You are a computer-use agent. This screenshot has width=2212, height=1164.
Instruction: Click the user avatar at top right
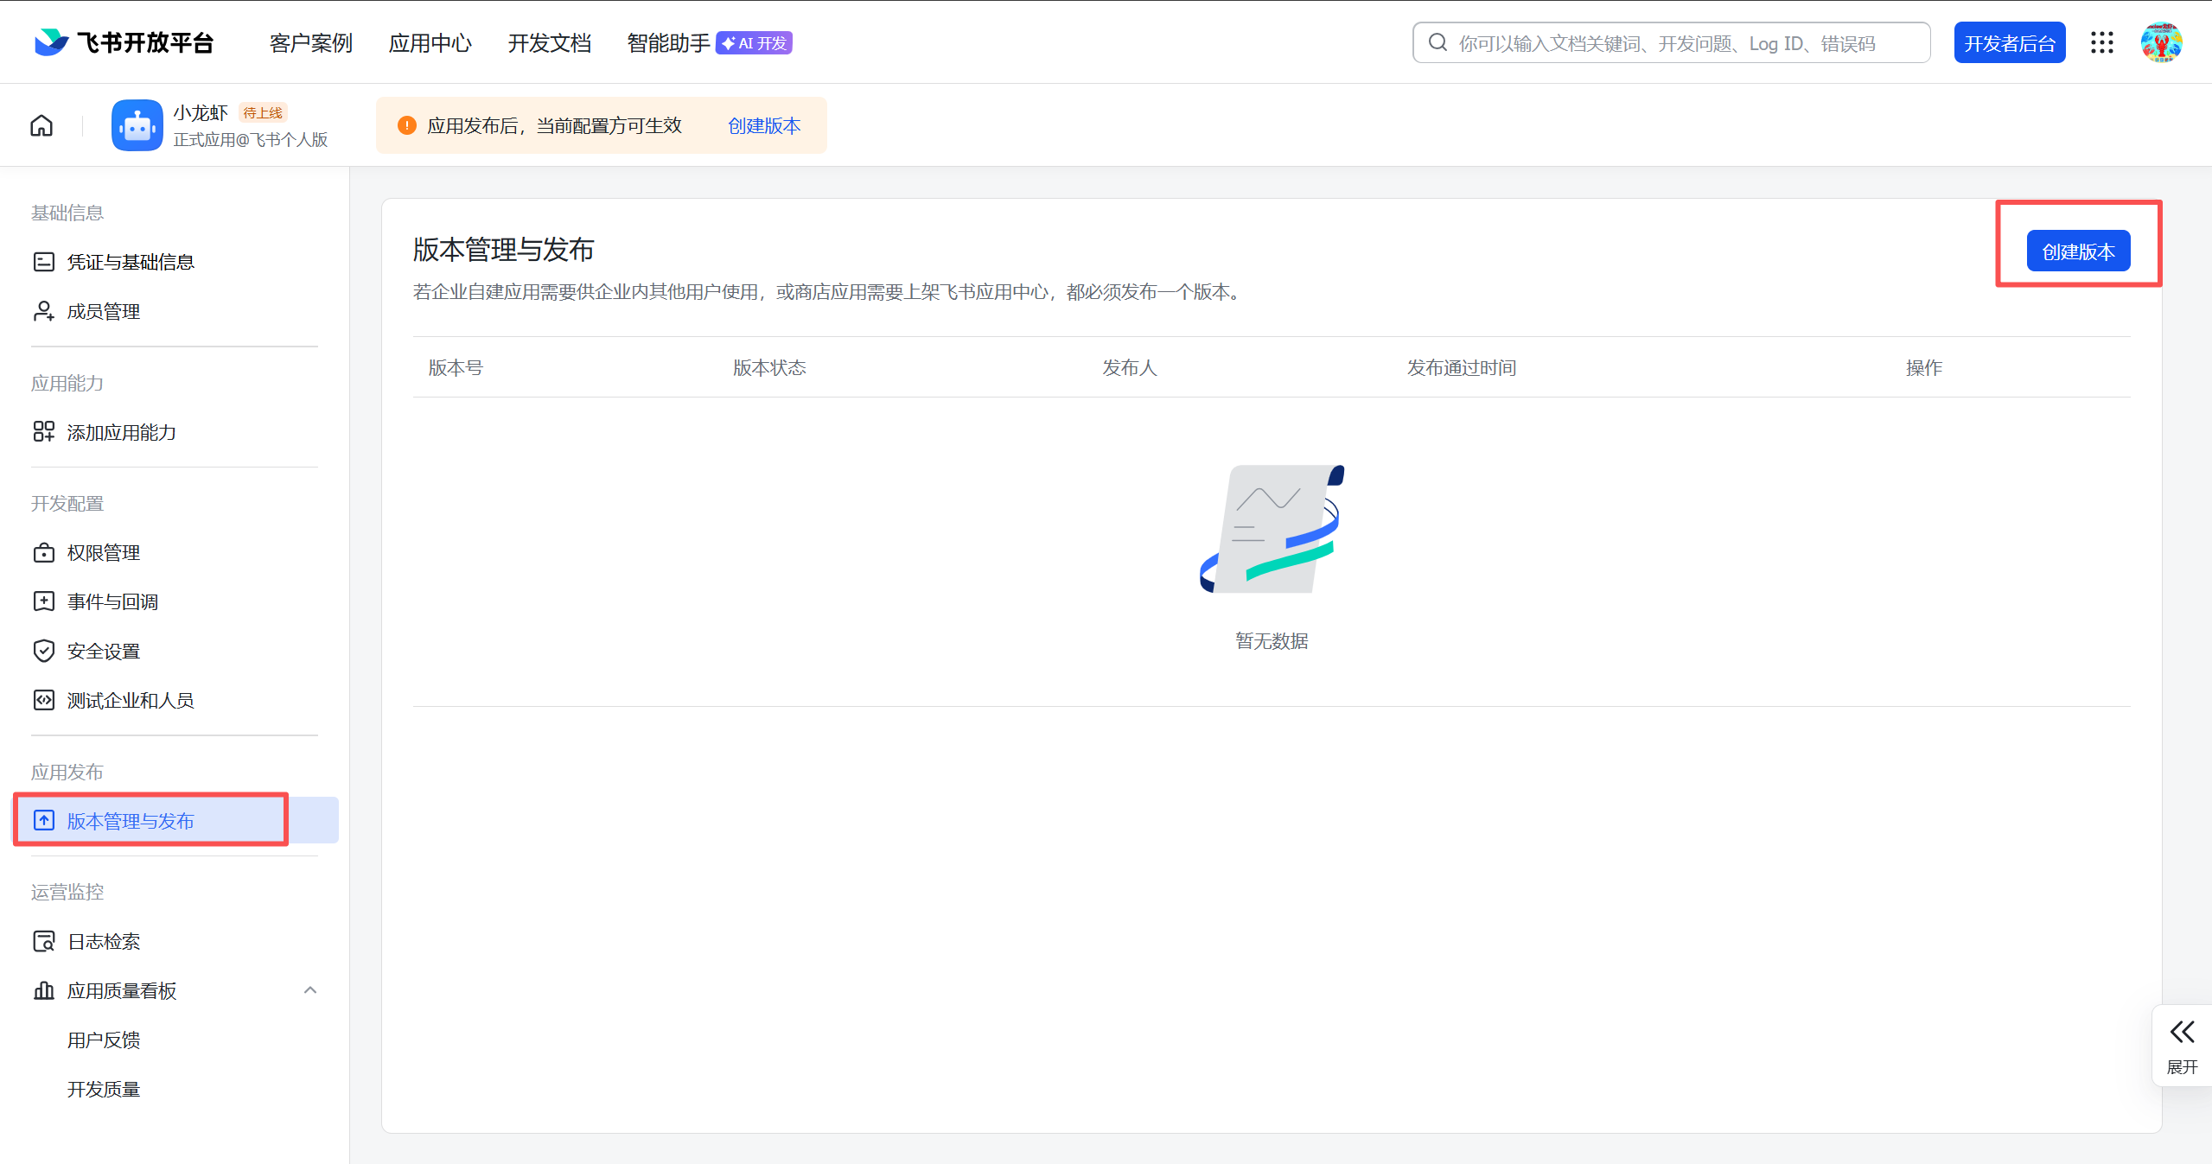coord(2161,42)
